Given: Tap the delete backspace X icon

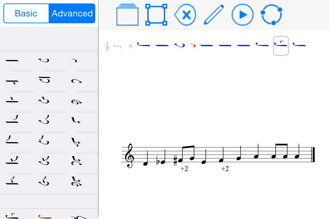Looking at the screenshot, I should (x=185, y=15).
